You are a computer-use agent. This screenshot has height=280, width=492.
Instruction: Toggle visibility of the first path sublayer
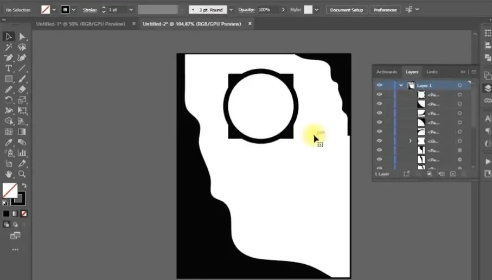tap(379, 94)
